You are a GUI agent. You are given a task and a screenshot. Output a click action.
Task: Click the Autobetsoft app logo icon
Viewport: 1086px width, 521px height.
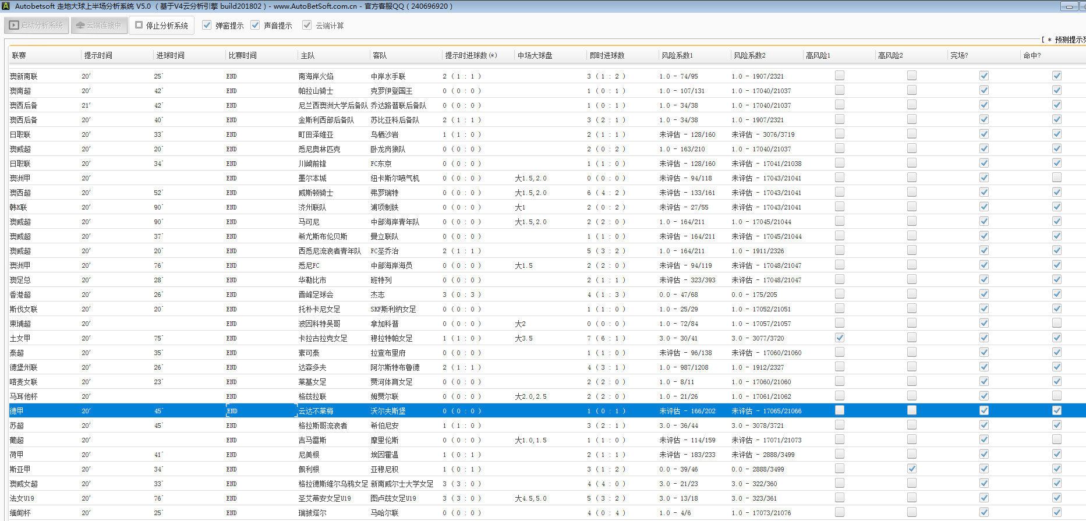tap(6, 6)
